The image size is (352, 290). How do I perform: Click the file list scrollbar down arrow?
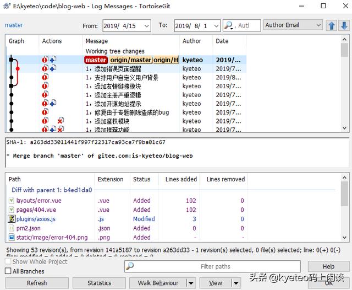point(344,238)
